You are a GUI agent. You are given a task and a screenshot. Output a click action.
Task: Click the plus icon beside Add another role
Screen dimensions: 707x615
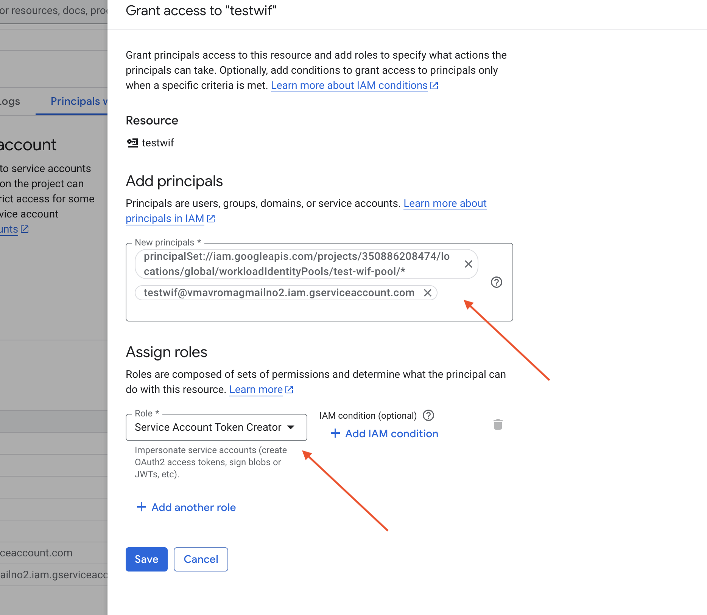point(142,507)
